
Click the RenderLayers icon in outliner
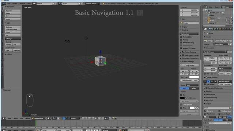pyautogui.click(x=209, y=13)
